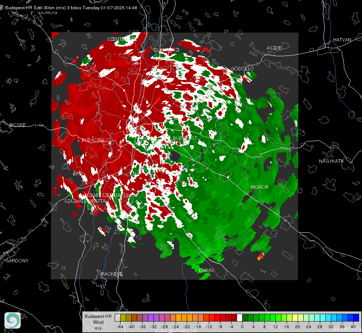362x333 pixels.
Task: Click the BICSKE town label
Action: (17, 125)
